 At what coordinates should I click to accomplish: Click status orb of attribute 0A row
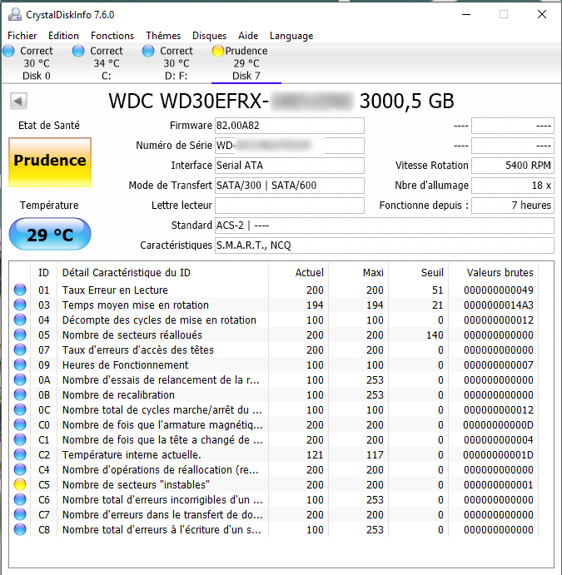tap(20, 380)
